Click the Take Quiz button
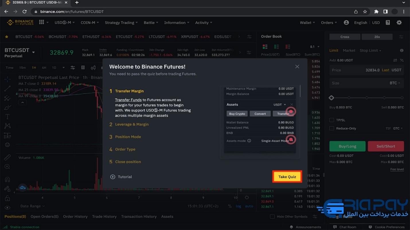 click(287, 177)
